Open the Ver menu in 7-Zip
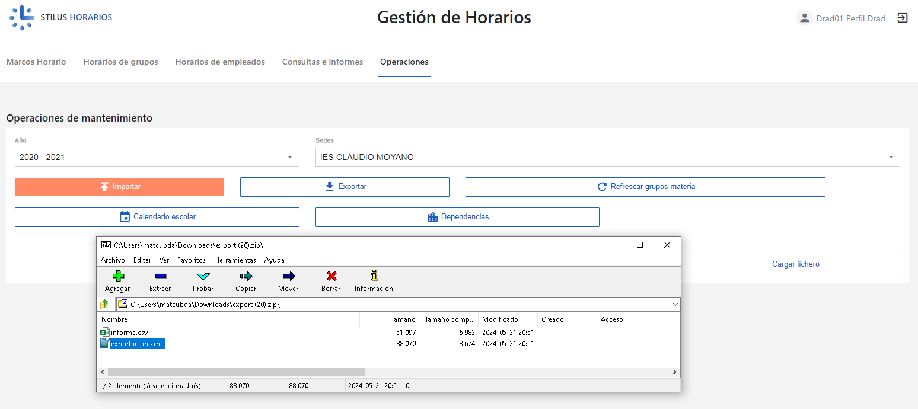 [164, 260]
